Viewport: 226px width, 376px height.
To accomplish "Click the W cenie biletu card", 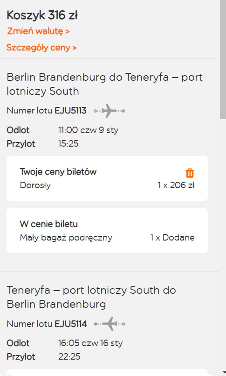I will [x=107, y=230].
